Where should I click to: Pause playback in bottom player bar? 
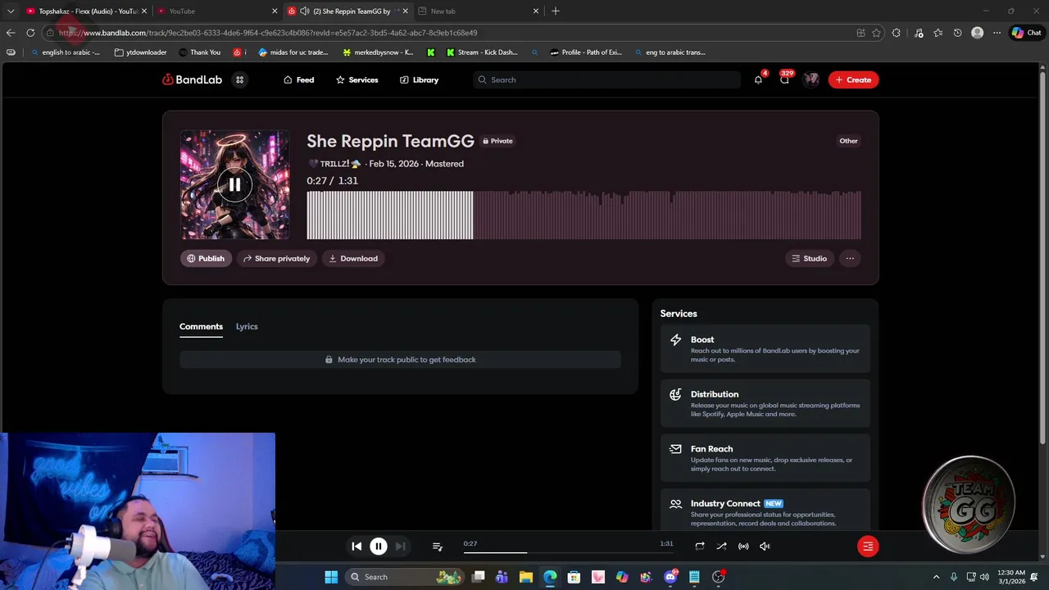[x=379, y=547]
